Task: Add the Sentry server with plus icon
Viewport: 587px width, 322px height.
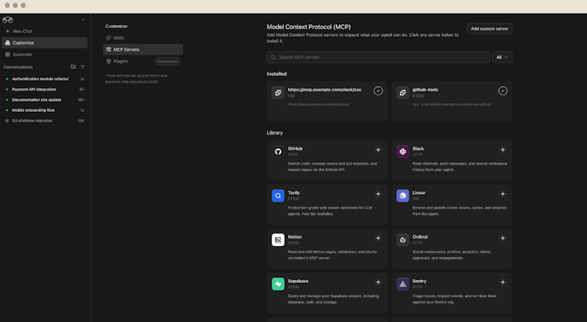Action: [x=502, y=282]
